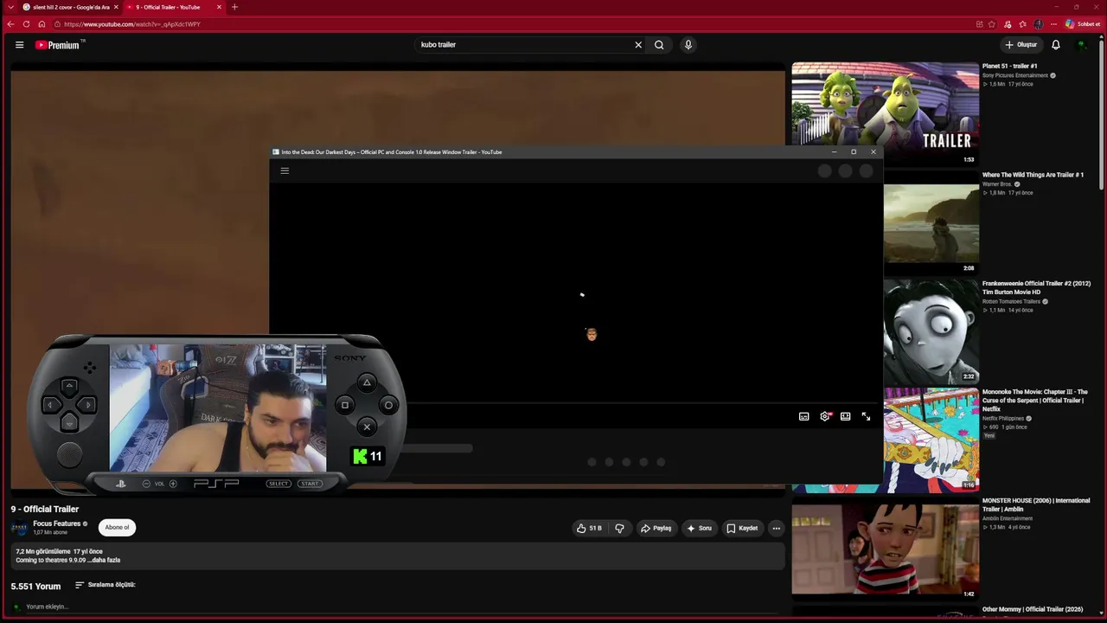Dislike the video with thumbs down
The height and width of the screenshot is (623, 1107).
pyautogui.click(x=619, y=528)
